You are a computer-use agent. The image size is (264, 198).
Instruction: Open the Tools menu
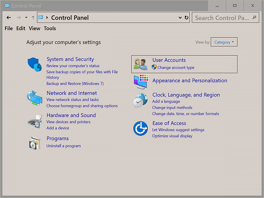coord(50,28)
